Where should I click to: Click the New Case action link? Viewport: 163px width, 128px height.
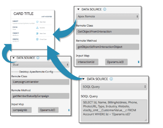click(x=43, y=34)
